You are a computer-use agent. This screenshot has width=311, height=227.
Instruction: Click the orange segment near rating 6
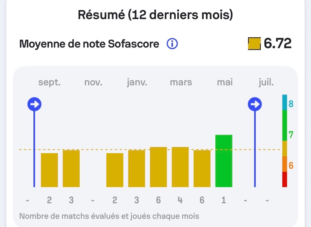tap(285, 164)
